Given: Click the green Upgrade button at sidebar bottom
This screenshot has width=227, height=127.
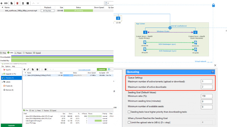Looking at the screenshot, I should (x=11, y=126).
